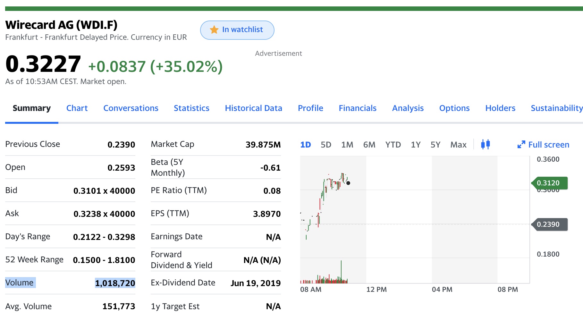
Task: Click the Advertisement label
Action: pos(278,54)
